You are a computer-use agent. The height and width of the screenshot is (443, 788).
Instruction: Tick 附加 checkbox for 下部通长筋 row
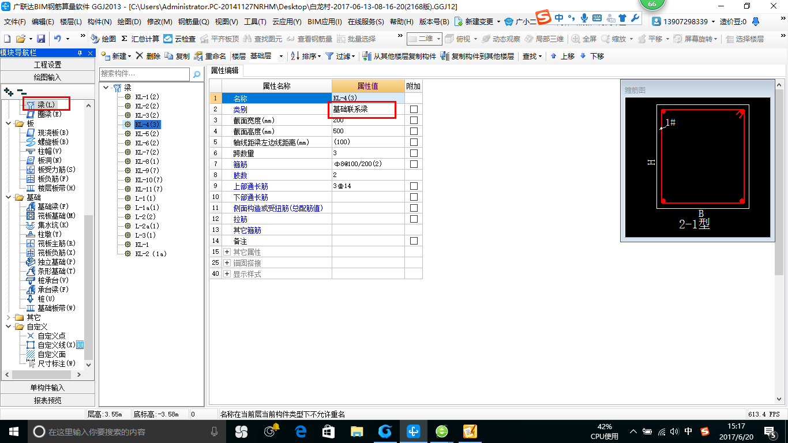(414, 197)
